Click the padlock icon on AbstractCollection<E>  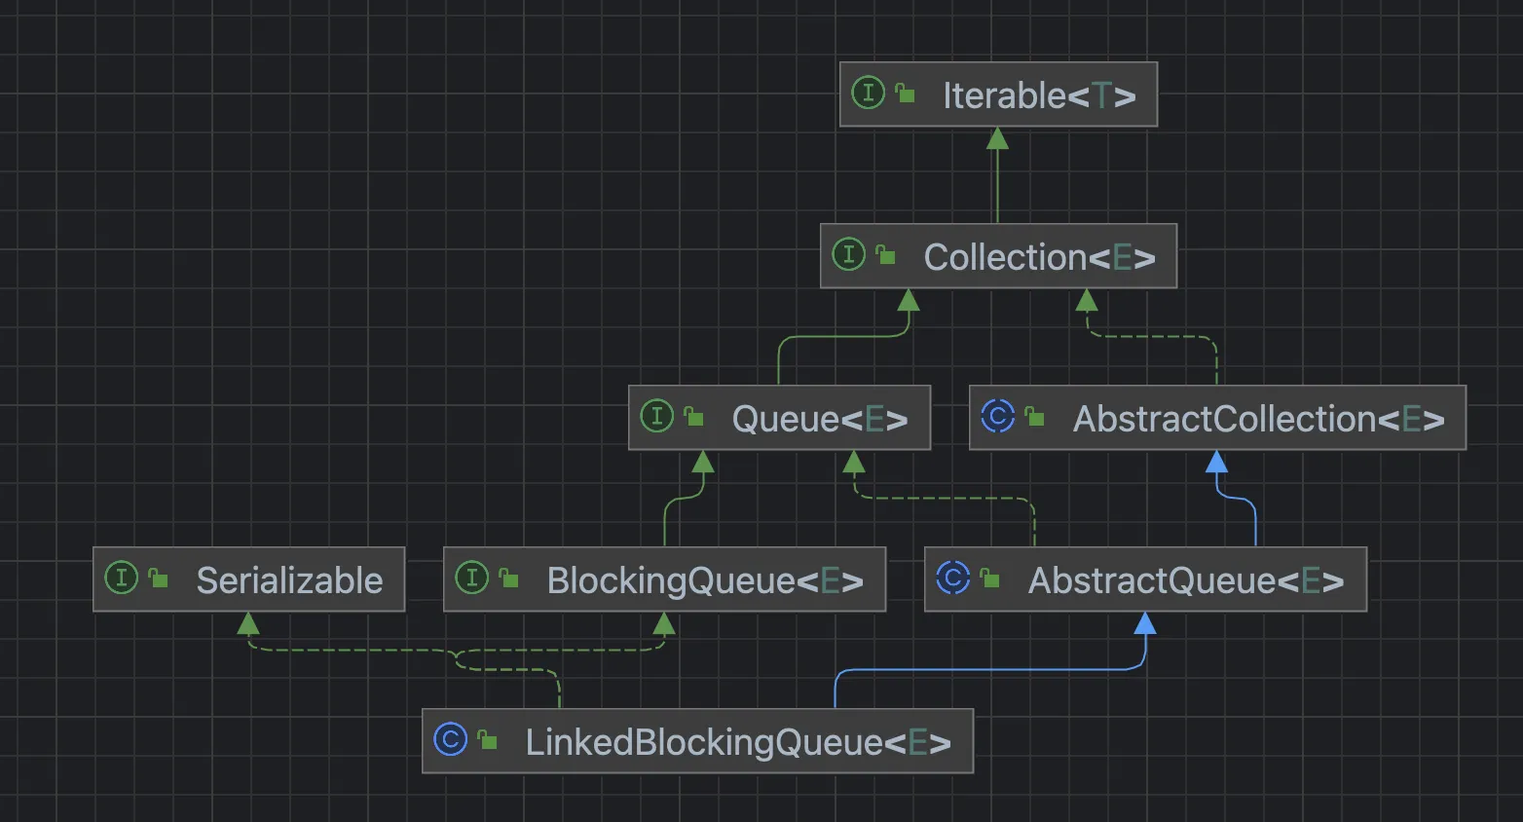pyautogui.click(x=1033, y=418)
